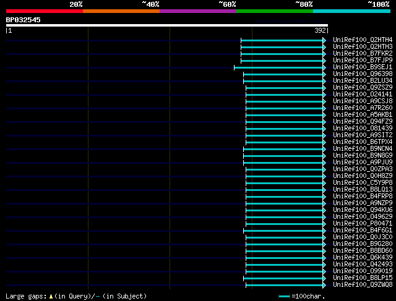Select the UniRef100_A5AKB1 label

point(363,115)
